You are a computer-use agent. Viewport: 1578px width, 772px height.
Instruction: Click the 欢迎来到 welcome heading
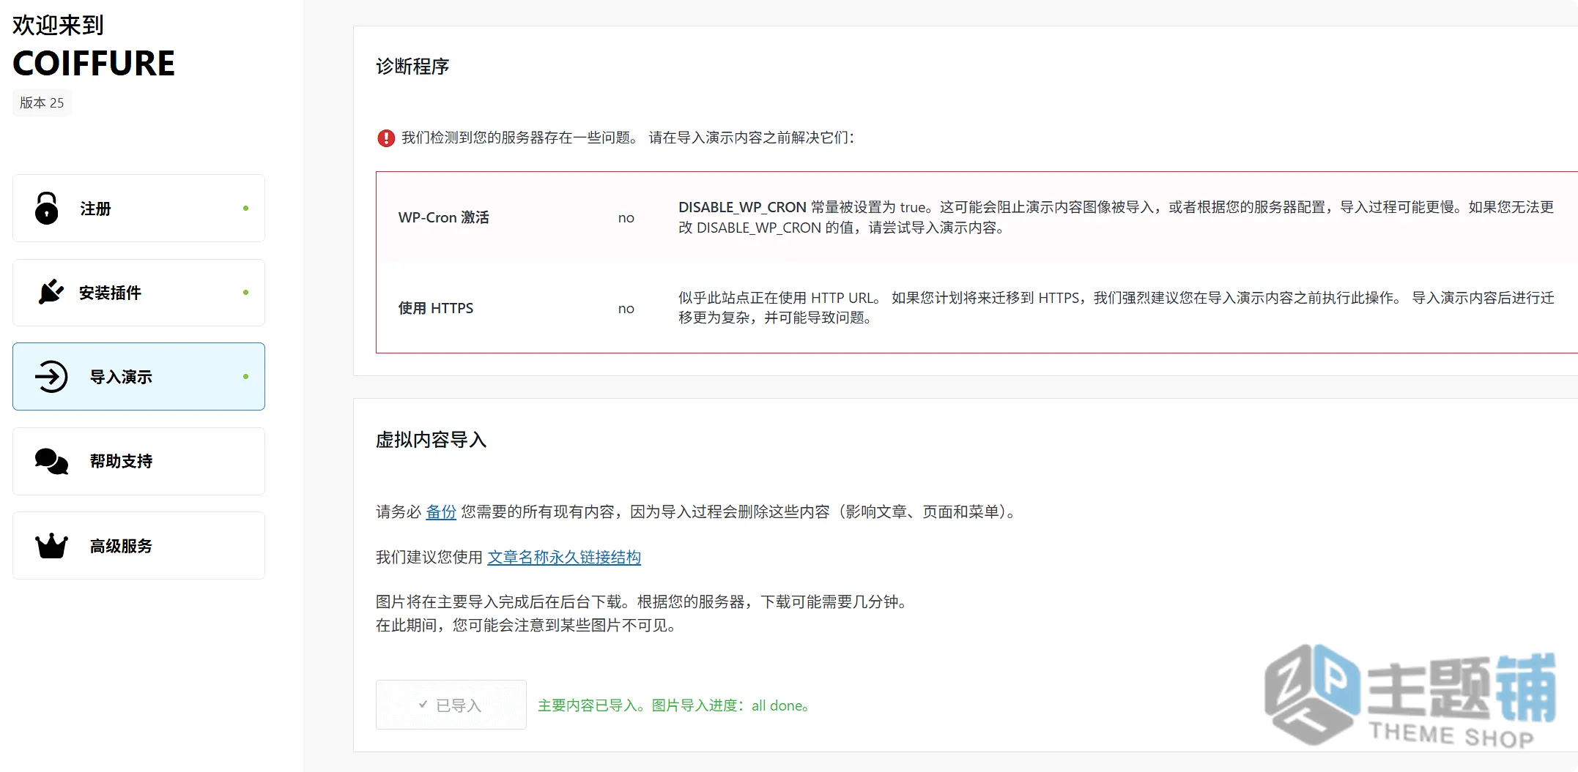pos(59,25)
